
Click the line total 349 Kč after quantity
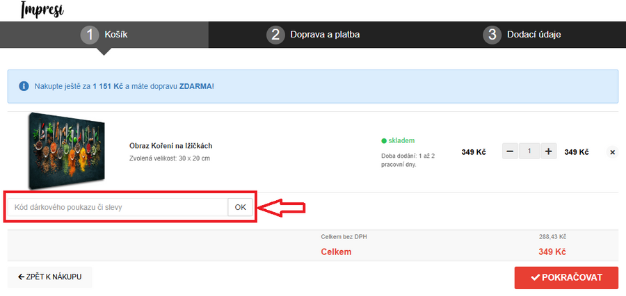click(x=577, y=152)
